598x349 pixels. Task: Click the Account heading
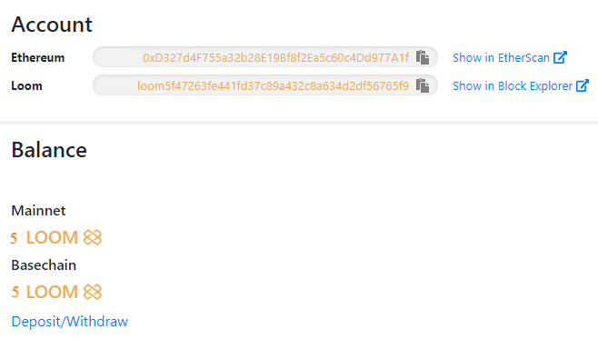pos(52,25)
